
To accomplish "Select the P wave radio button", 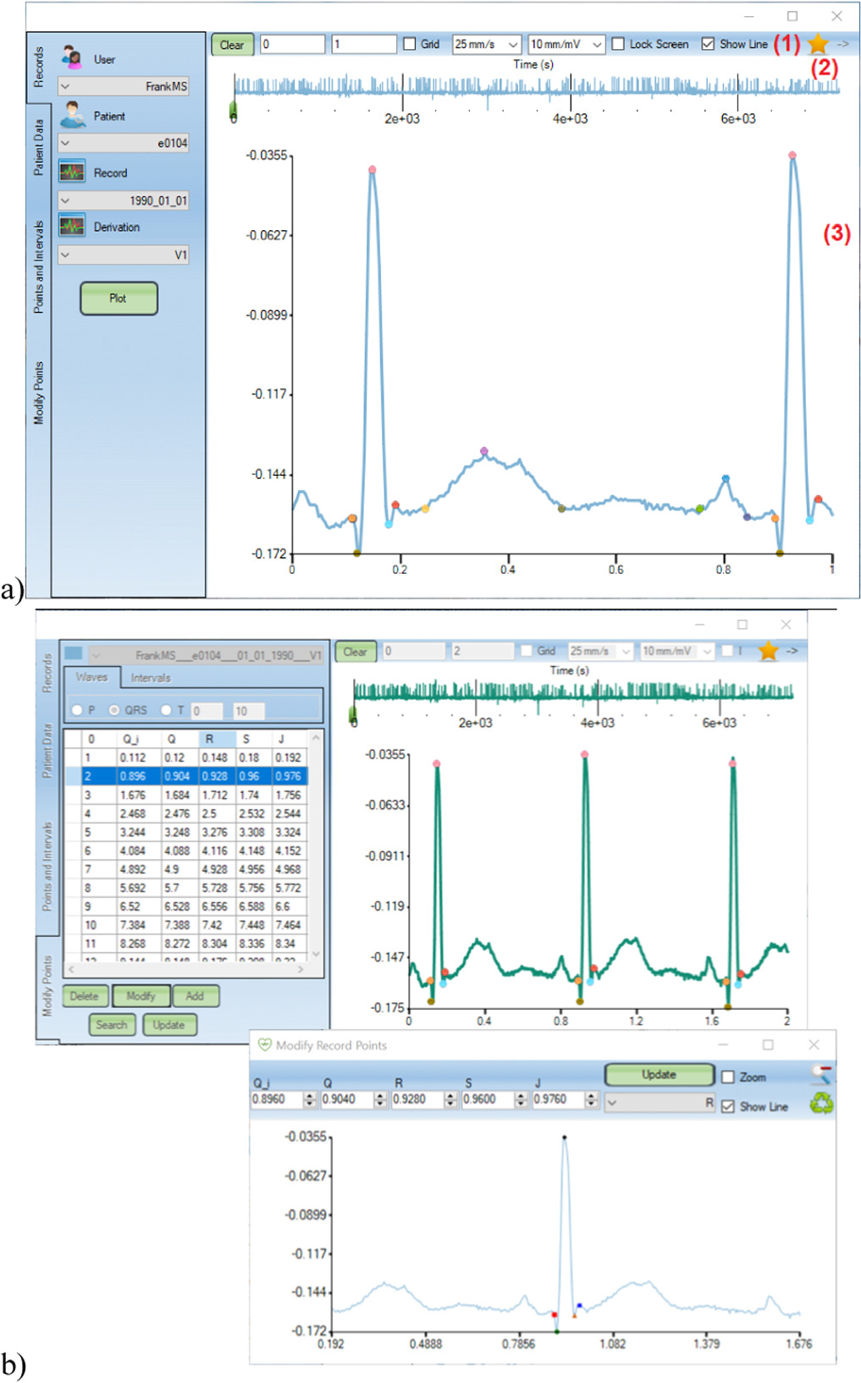I will pos(77,710).
